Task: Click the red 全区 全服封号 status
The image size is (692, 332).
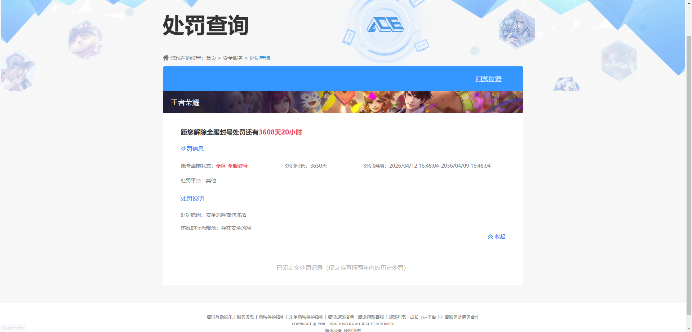Action: 232,166
